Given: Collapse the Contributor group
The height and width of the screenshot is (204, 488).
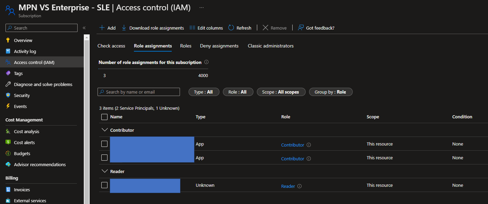Looking at the screenshot, I should click(104, 130).
